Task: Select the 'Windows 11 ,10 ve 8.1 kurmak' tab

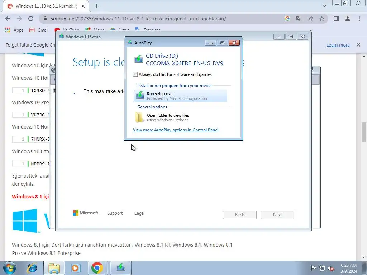Action: [46, 6]
